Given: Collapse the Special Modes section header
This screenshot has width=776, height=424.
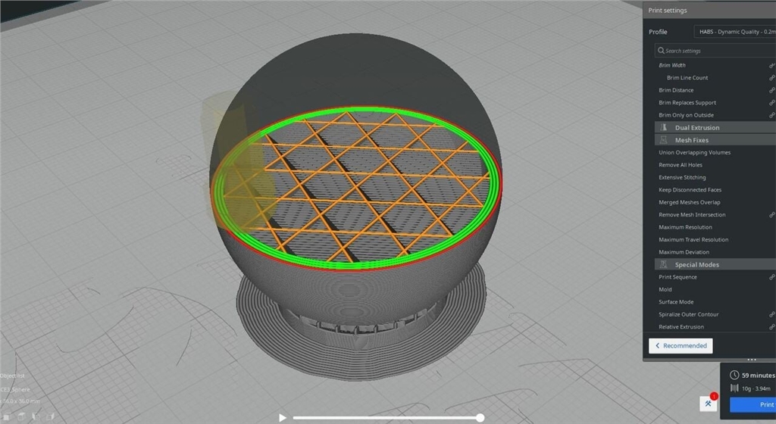Looking at the screenshot, I should pyautogui.click(x=696, y=265).
